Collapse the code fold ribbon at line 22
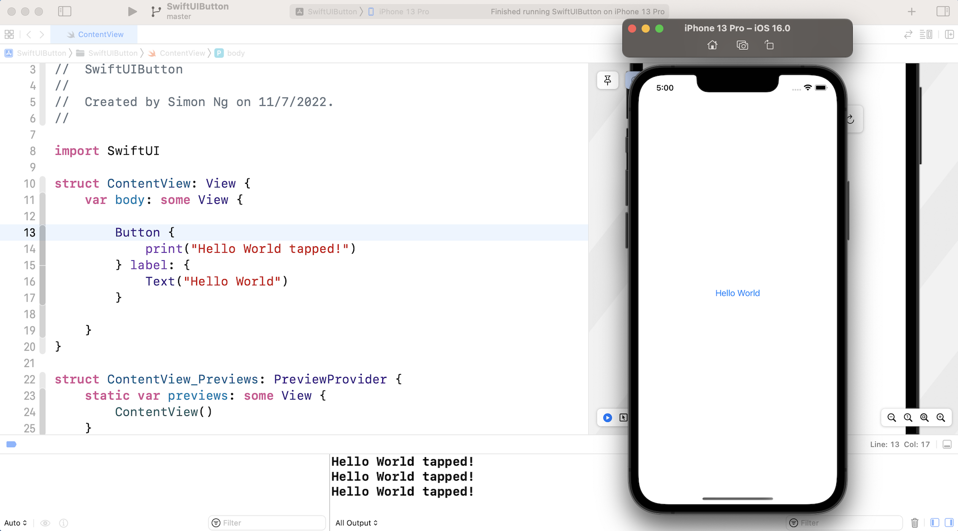The width and height of the screenshot is (958, 531). click(43, 379)
